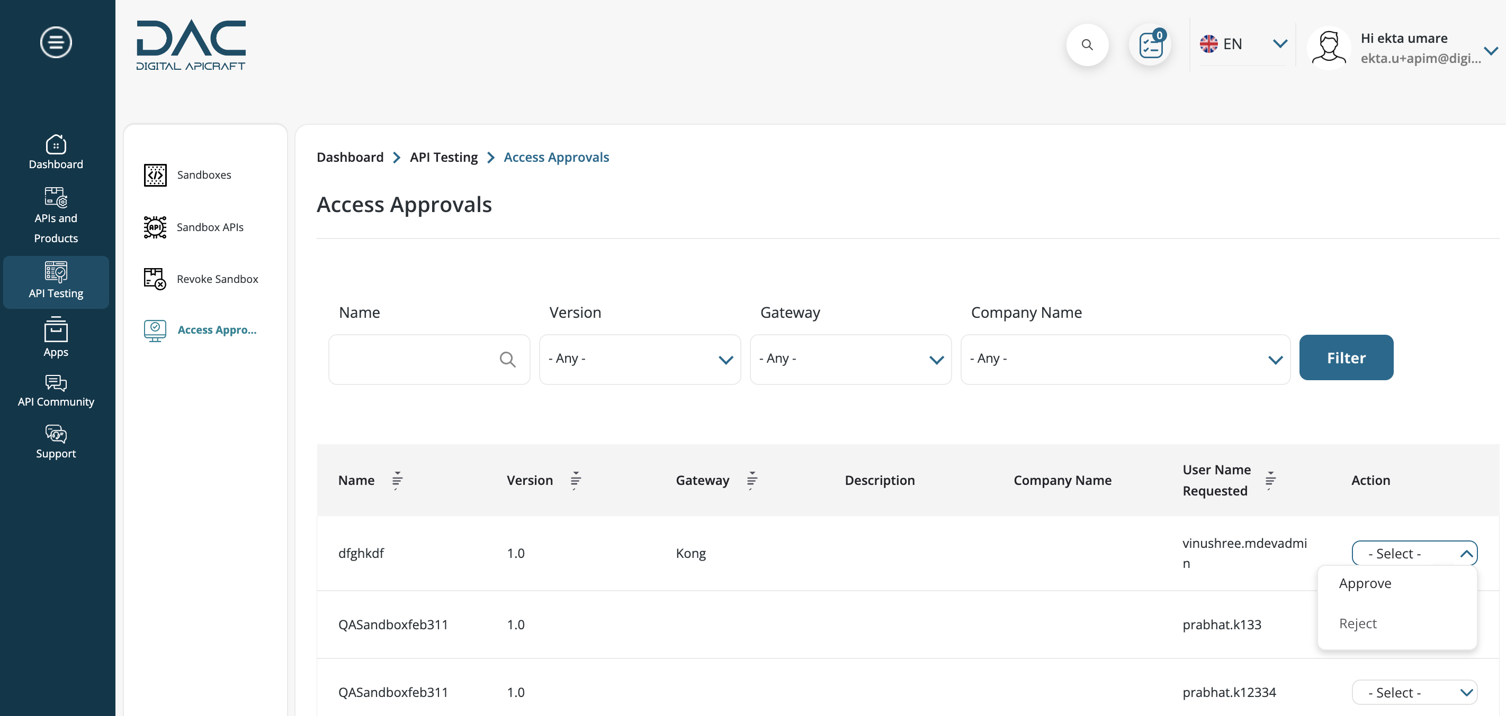Screen dimensions: 1506x716
Task: Toggle sort order on Name column
Action: (x=397, y=480)
